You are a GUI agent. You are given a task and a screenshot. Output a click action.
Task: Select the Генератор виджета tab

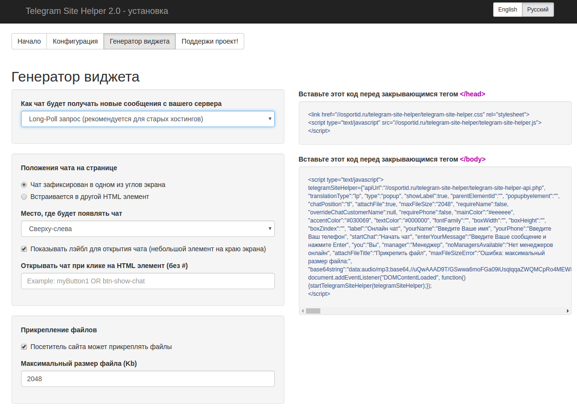point(139,41)
